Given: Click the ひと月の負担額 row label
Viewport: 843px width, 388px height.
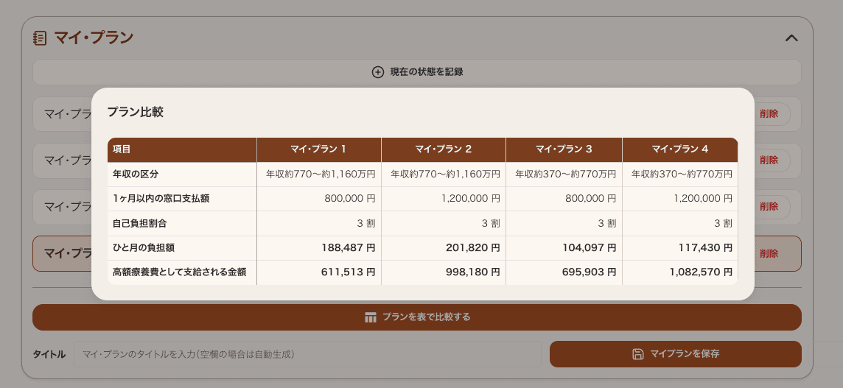Looking at the screenshot, I should 144,248.
